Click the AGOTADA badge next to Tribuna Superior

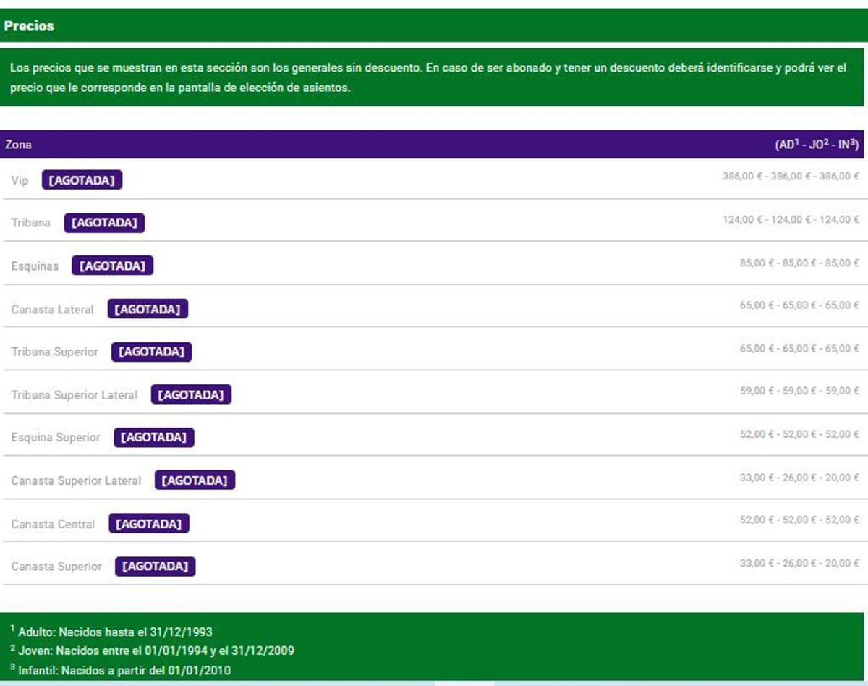coord(151,352)
